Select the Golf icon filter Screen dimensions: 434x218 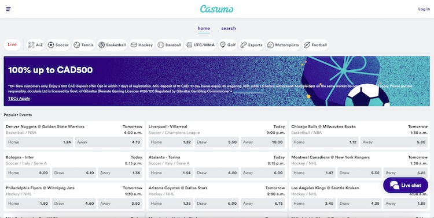tap(223, 45)
